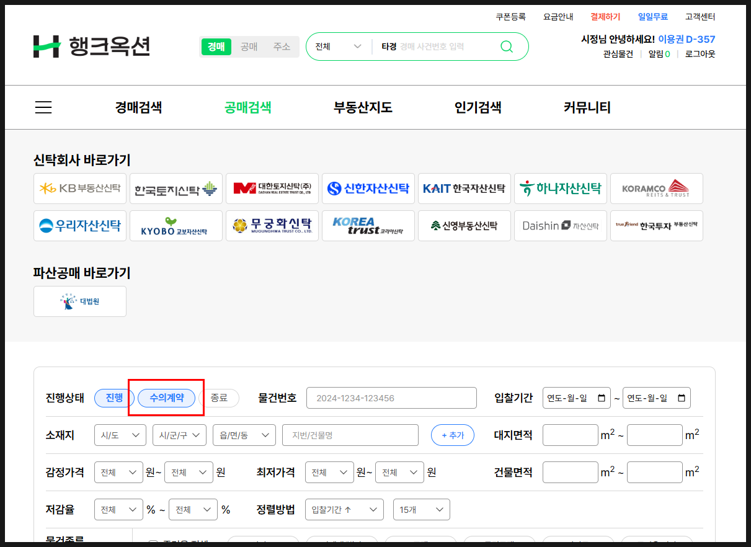Screen dimensions: 751x547
Task: Open KB부동산신탁 trust logo
Action: [x=80, y=189]
